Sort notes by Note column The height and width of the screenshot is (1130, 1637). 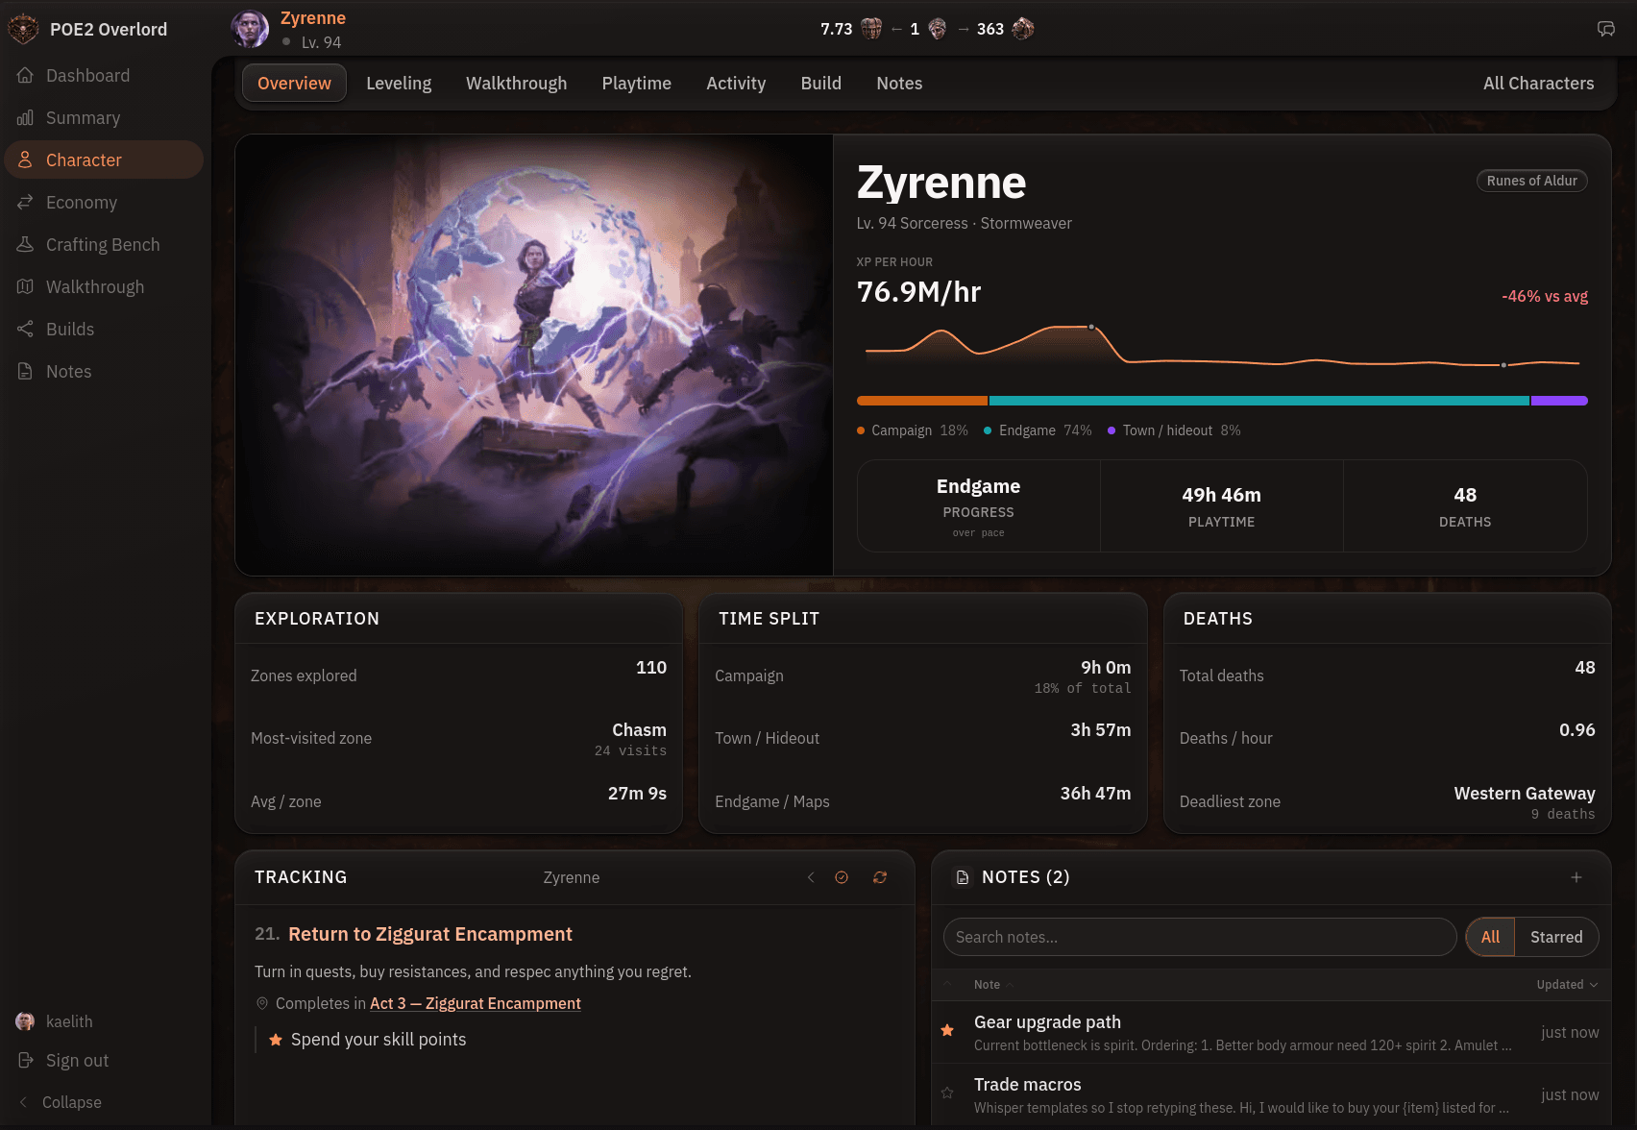(993, 985)
